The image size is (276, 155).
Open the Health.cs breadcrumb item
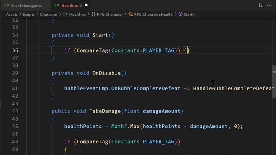(x=78, y=15)
